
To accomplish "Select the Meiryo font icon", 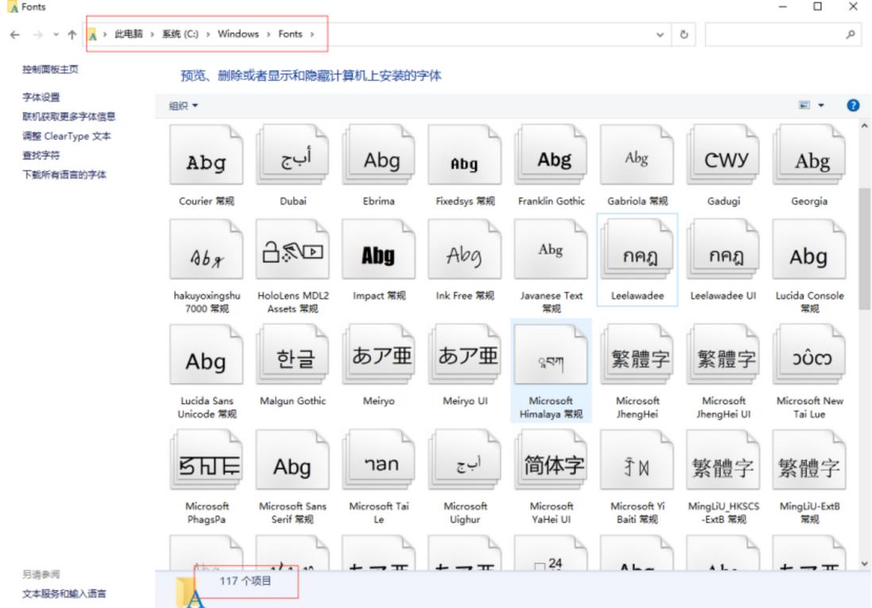I will click(x=379, y=355).
